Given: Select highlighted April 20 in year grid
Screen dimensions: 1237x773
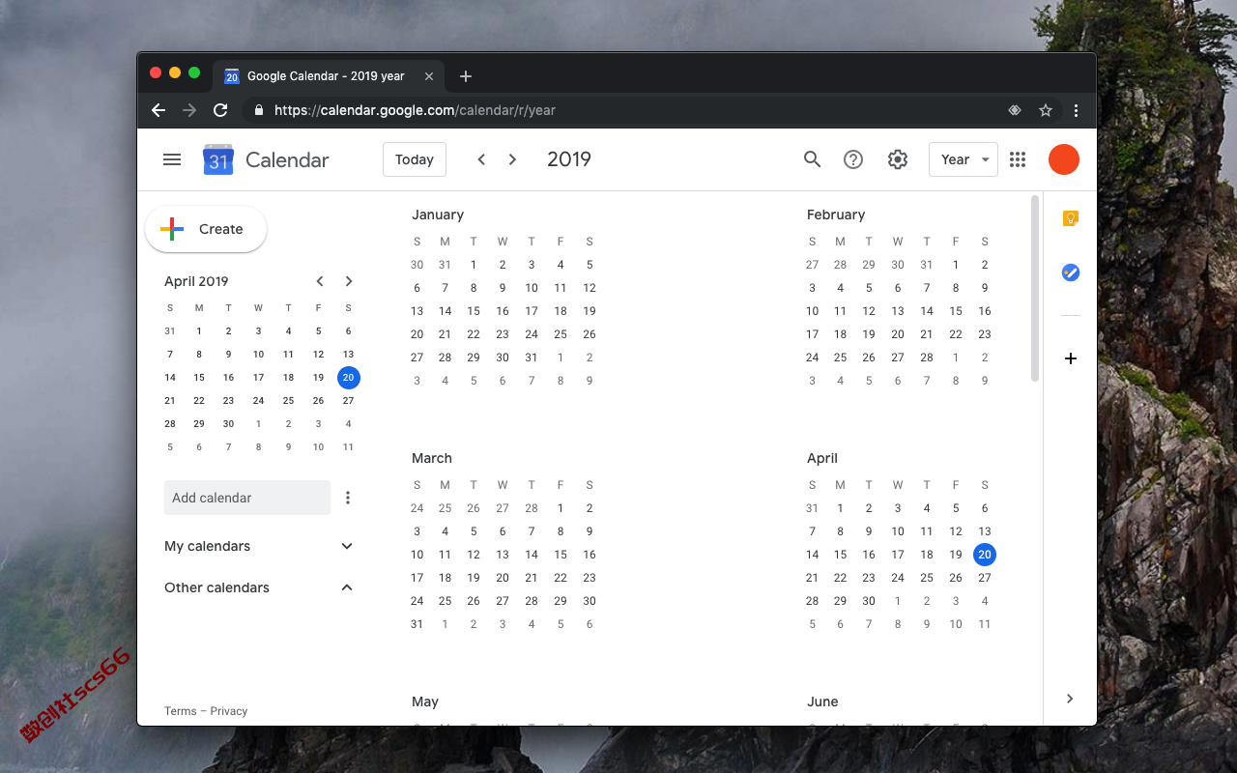Looking at the screenshot, I should (985, 555).
